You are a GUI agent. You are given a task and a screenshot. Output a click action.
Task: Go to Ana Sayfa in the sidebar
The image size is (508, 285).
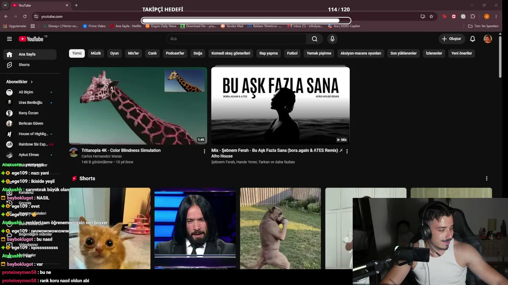coord(30,54)
